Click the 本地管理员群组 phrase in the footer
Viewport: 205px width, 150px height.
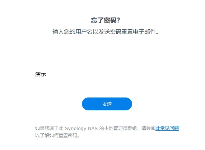(120, 129)
